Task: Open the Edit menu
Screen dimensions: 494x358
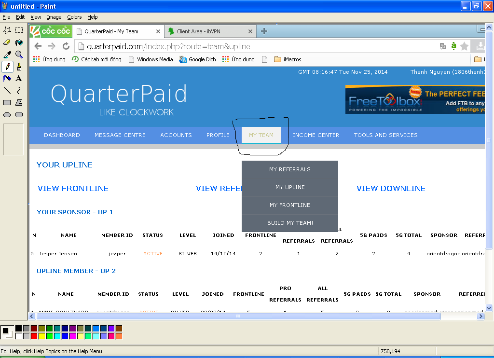Action: pos(20,17)
